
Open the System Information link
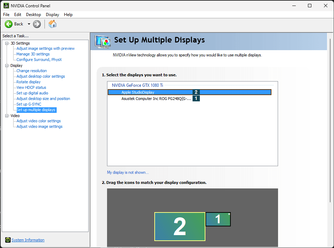tap(28, 240)
